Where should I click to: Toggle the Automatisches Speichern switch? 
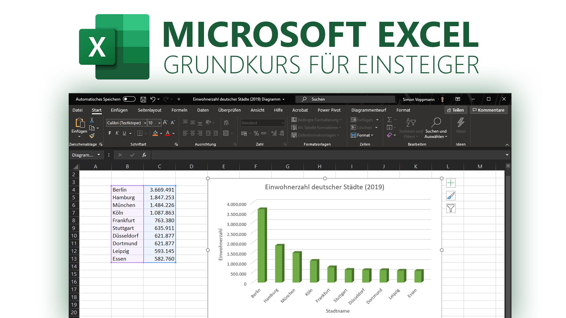click(x=129, y=99)
